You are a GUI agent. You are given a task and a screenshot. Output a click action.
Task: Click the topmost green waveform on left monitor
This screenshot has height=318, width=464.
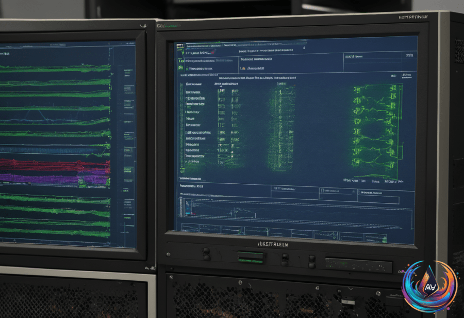(55, 69)
